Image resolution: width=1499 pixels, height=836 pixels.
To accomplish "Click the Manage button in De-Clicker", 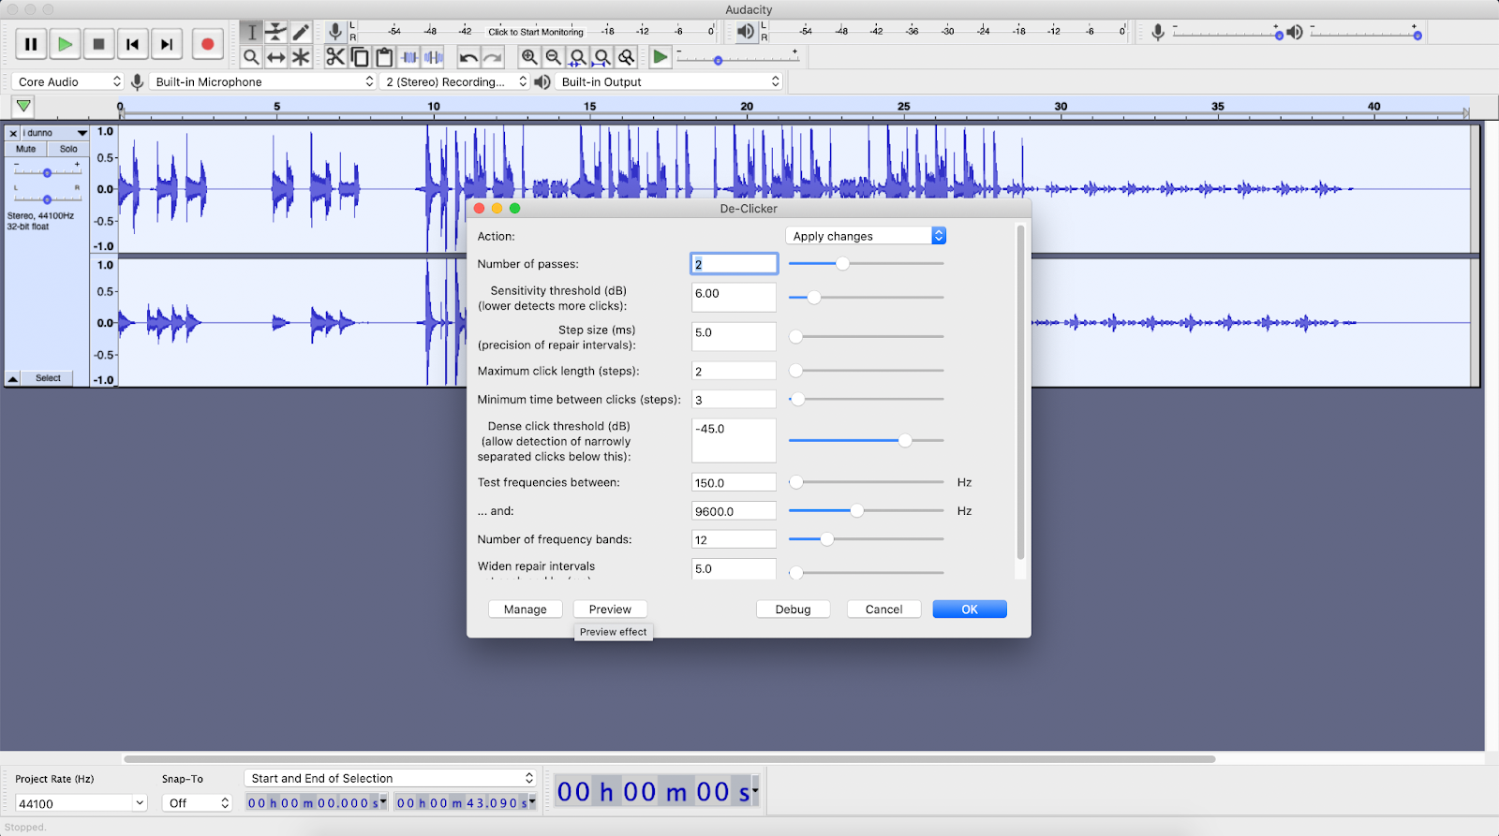I will pyautogui.click(x=525, y=609).
